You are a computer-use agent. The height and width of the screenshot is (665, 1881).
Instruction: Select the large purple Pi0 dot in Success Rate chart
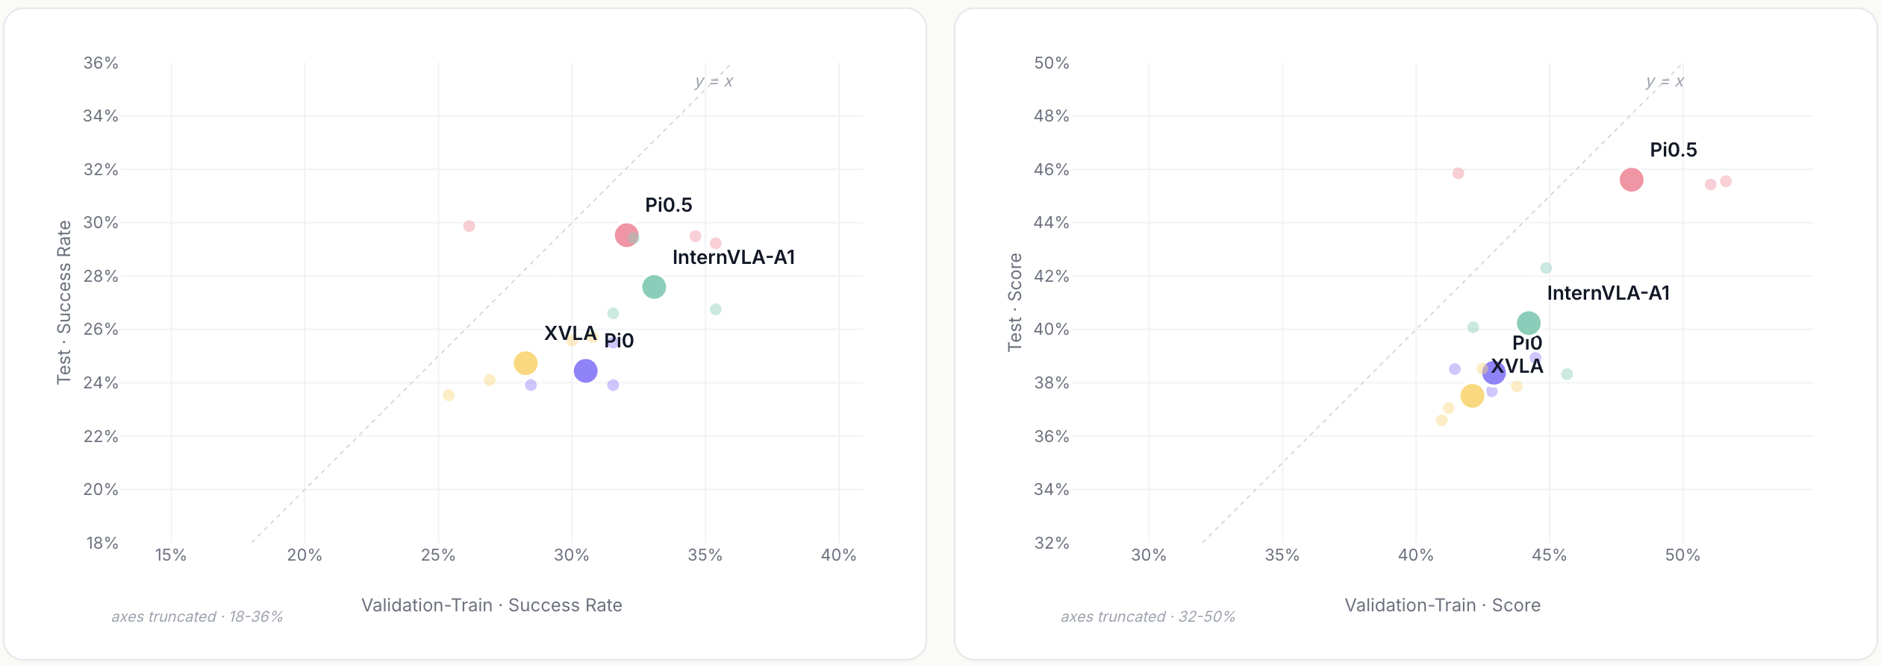(586, 371)
